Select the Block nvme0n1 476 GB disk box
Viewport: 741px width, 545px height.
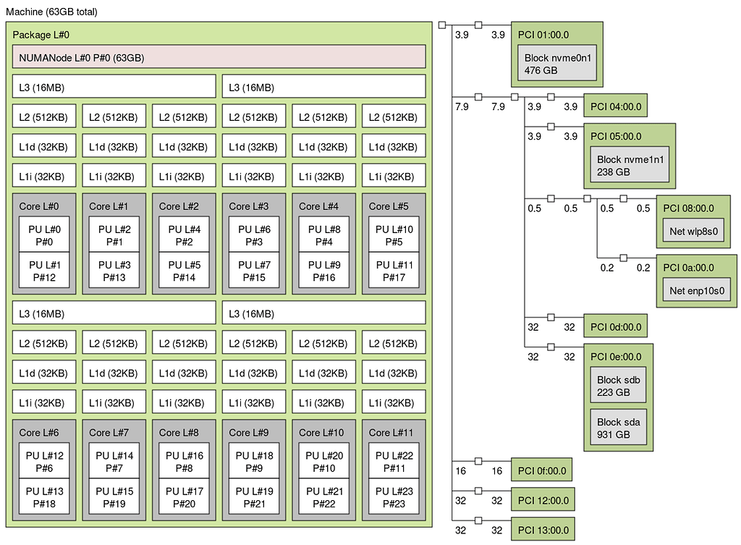(x=557, y=62)
